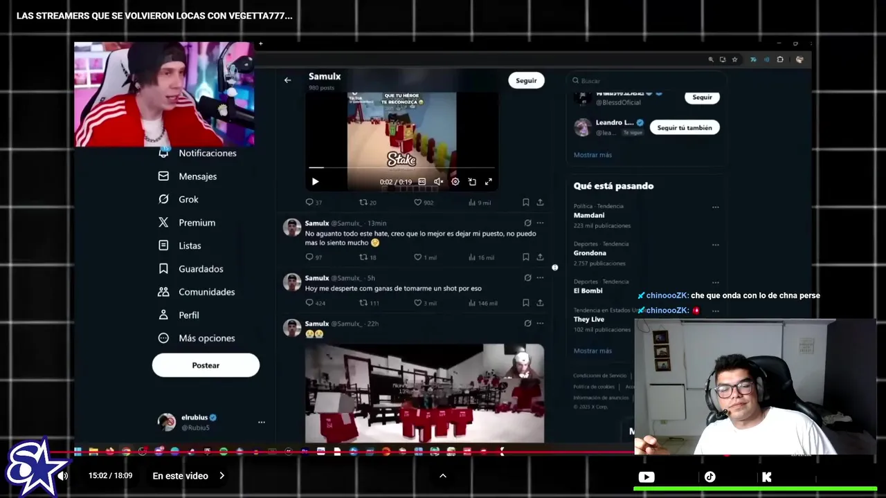The height and width of the screenshot is (498, 886).
Task: Open replies on the tweet with 37 comments
Action: [314, 203]
